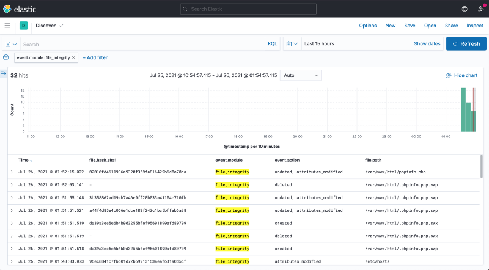Click the /etc/hosts path cell

[377, 261]
